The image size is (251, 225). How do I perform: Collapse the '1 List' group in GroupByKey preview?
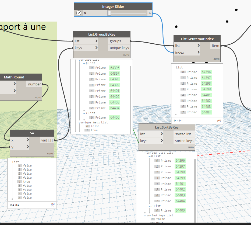tap(84, 113)
